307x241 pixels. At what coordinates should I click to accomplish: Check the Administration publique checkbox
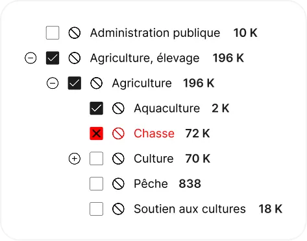(x=53, y=33)
